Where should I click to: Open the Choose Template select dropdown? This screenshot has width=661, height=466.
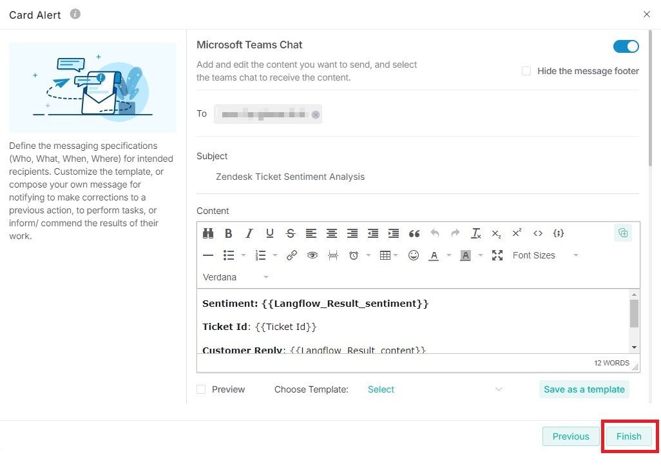(x=434, y=389)
